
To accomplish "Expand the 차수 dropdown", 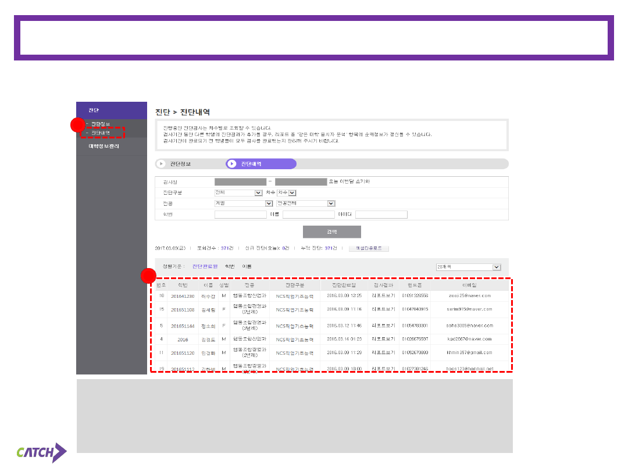I will pyautogui.click(x=287, y=192).
